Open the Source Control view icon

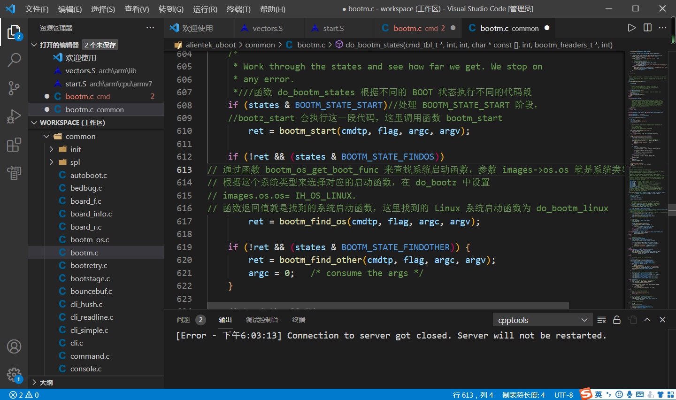(x=14, y=88)
